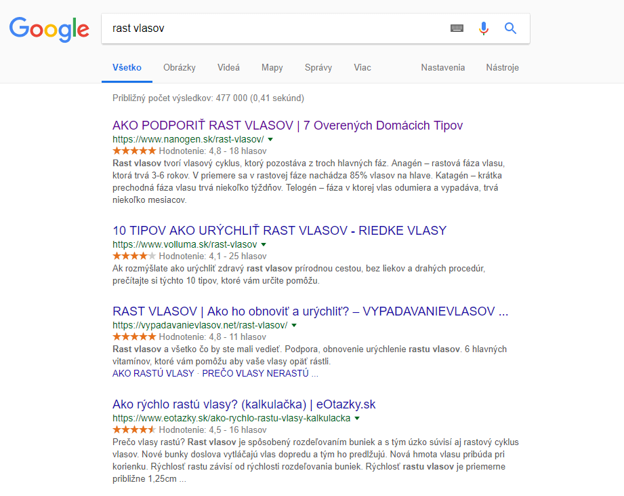The image size is (624, 496).
Task: Expand dropdown arrow next to eotazky.sk URL
Action: point(357,418)
